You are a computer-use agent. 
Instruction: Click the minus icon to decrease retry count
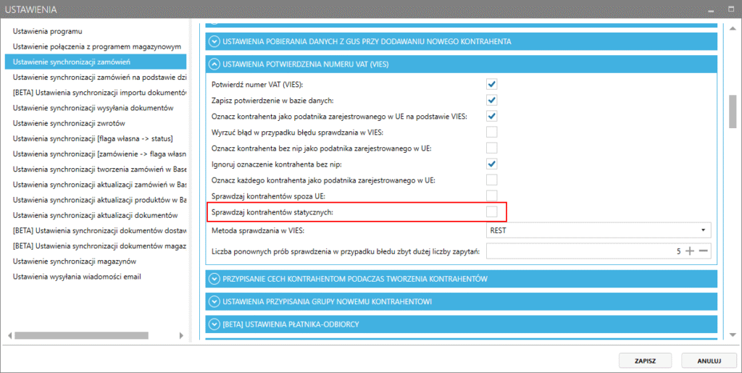pyautogui.click(x=702, y=251)
